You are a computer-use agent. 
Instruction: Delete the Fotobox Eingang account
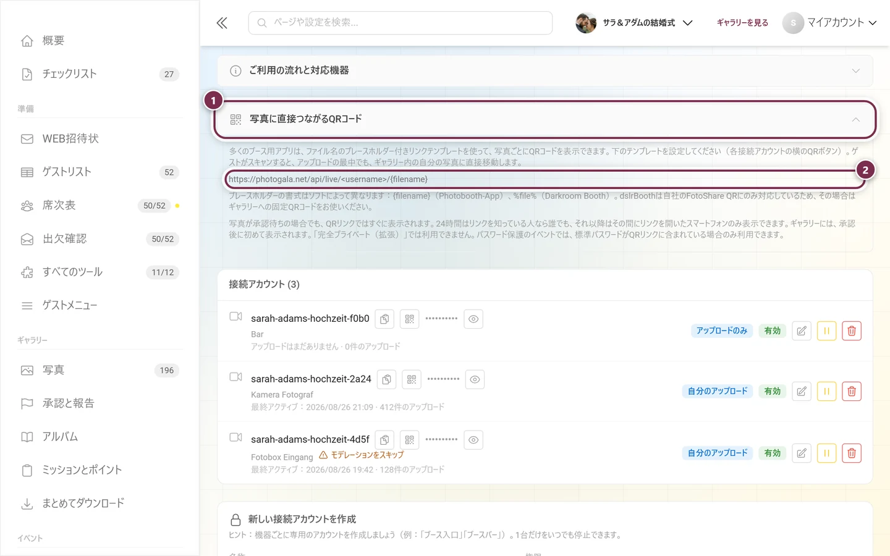(852, 453)
